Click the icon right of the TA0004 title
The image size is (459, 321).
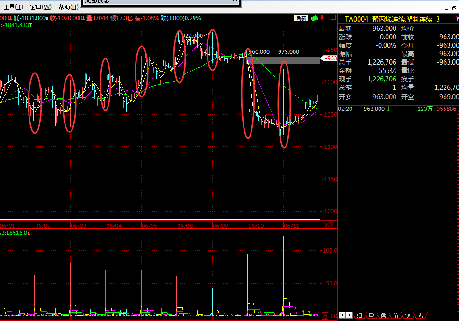pos(456,19)
